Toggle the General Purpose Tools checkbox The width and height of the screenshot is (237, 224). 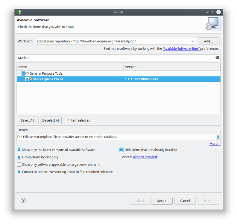click(x=23, y=73)
